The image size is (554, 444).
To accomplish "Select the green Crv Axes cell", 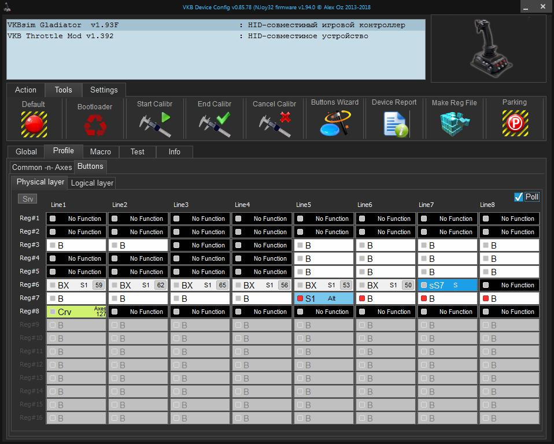I will (76, 312).
